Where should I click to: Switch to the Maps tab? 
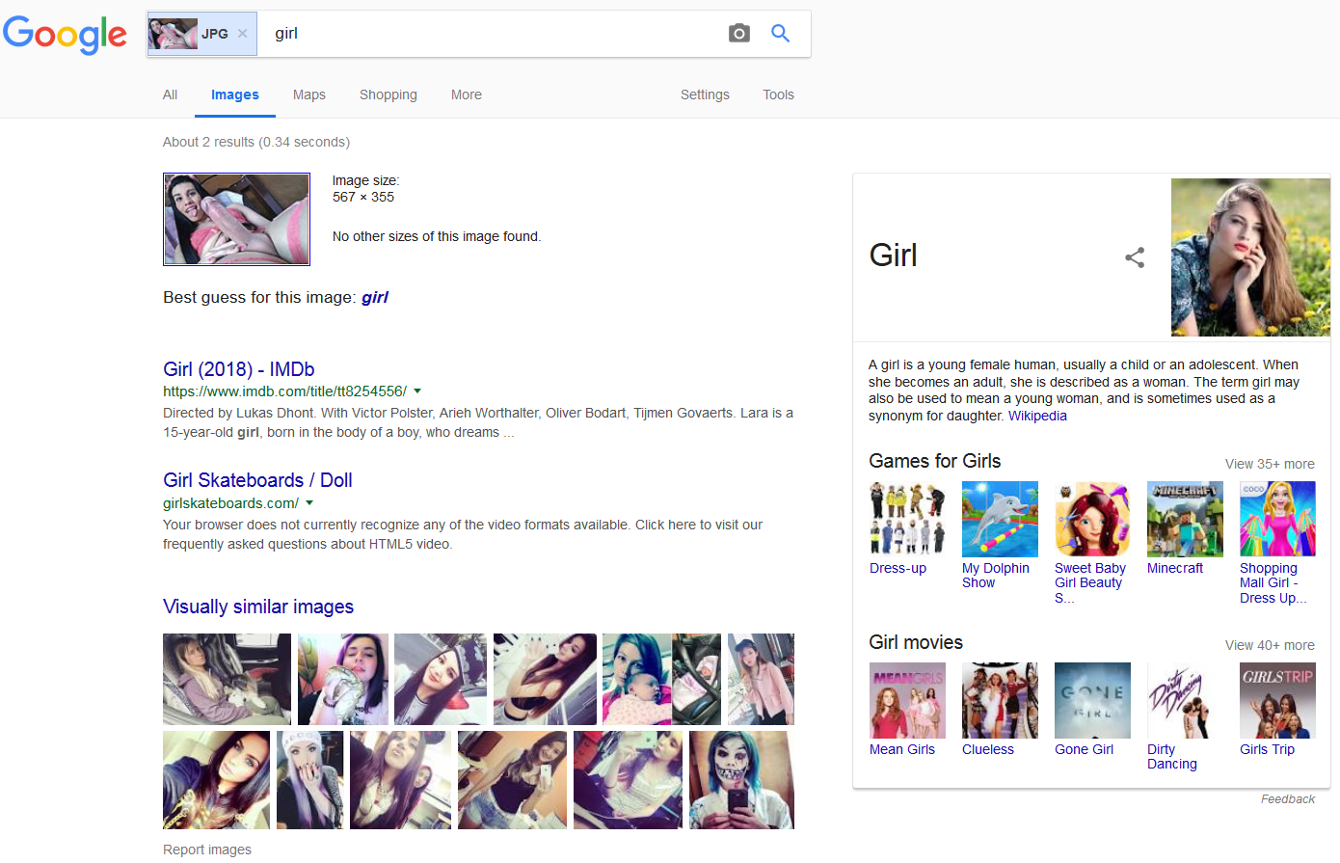[x=309, y=94]
